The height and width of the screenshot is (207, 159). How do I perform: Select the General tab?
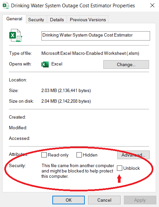14,19
